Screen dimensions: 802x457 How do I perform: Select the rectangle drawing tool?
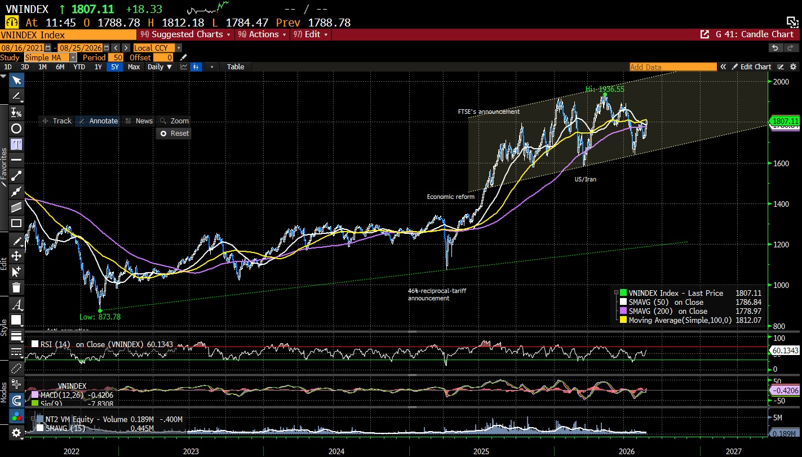coord(16,223)
